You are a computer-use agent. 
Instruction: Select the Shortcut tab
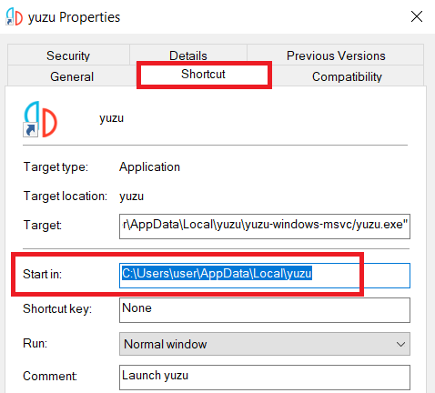(x=203, y=74)
